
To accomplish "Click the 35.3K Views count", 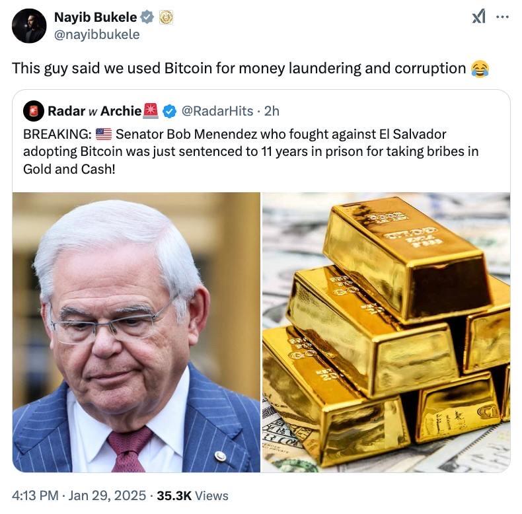I will click(192, 496).
